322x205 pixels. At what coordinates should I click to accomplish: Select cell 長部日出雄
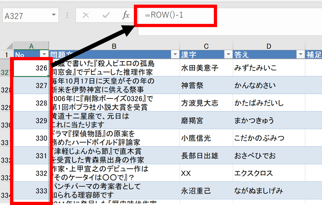206,155
